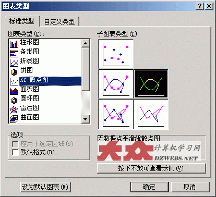Select the 条形图 bar chart icon
The image size is (216, 197).
[14, 54]
